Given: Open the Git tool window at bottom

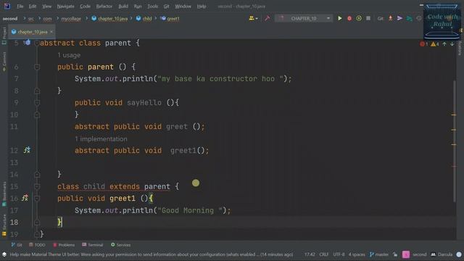Looking at the screenshot, I should click(17, 245).
